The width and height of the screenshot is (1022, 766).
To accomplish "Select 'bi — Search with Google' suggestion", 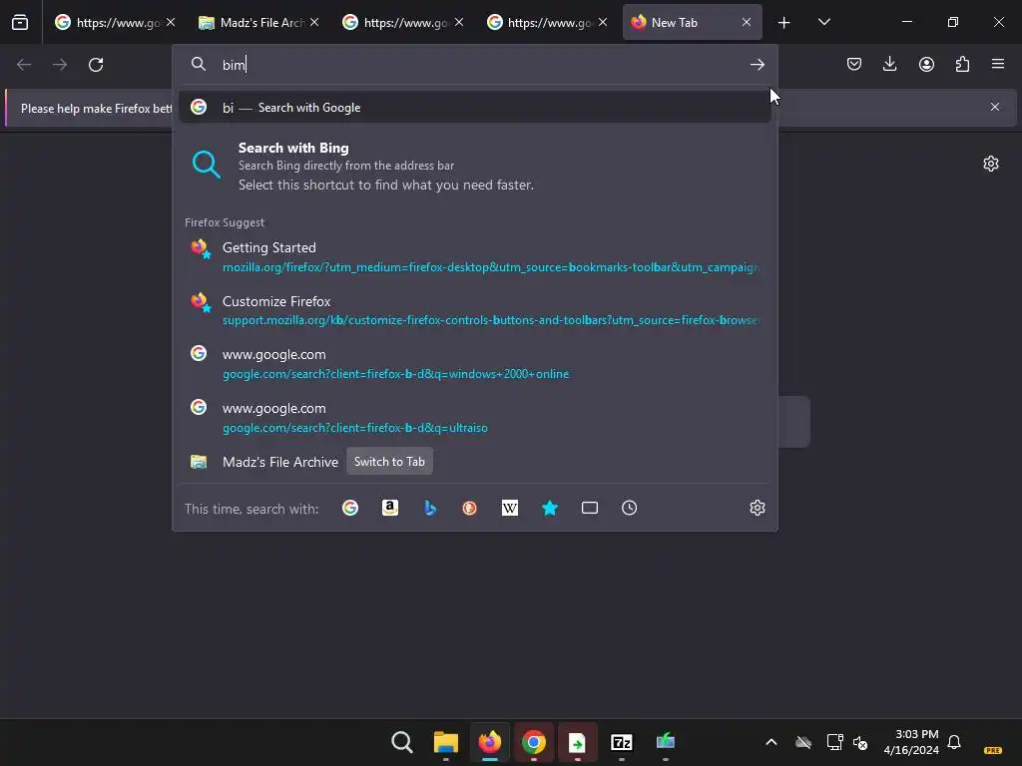I will pos(474,108).
